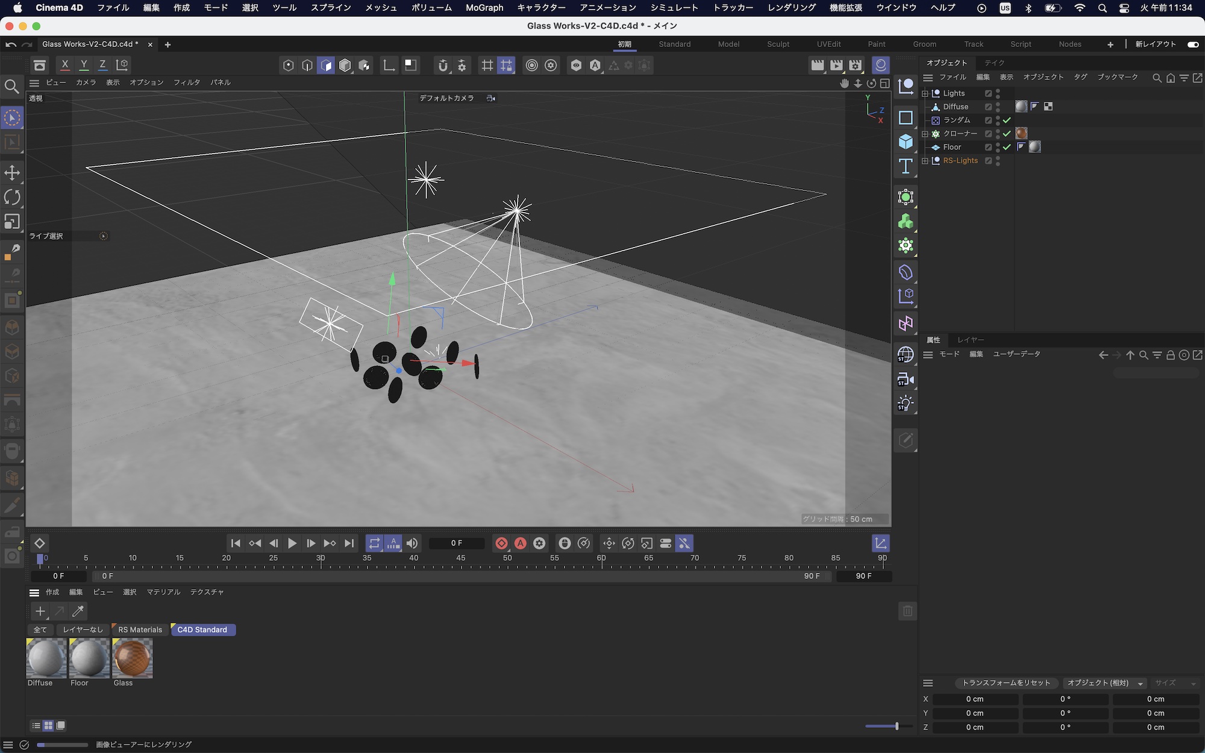Open the オブジェクト(相対) coordinate dropdown
Image resolution: width=1205 pixels, height=753 pixels.
click(1104, 683)
